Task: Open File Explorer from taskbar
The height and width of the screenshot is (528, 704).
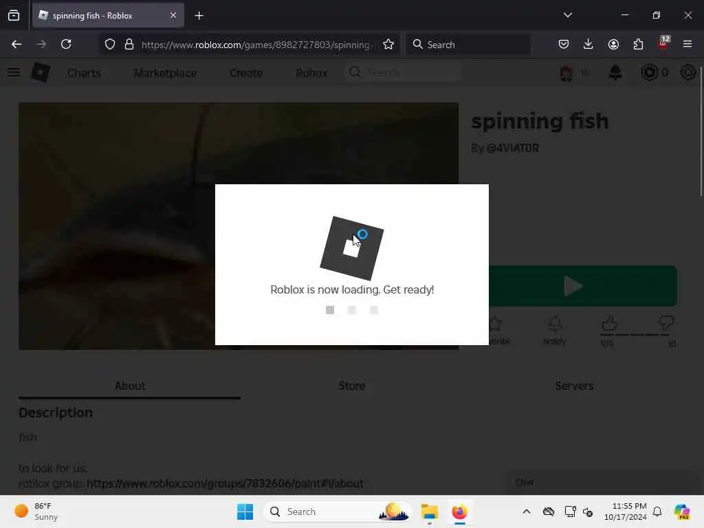Action: pyautogui.click(x=429, y=511)
